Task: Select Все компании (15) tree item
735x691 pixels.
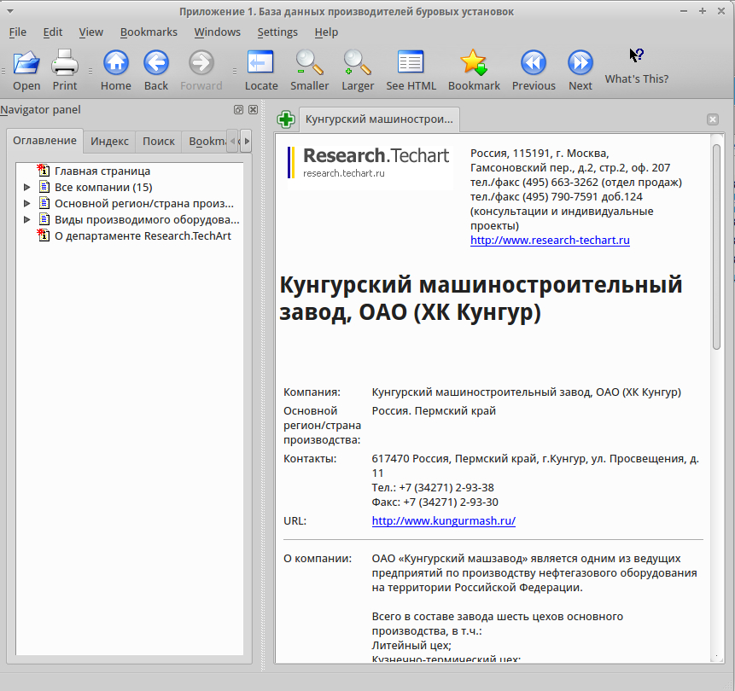Action: pos(103,188)
